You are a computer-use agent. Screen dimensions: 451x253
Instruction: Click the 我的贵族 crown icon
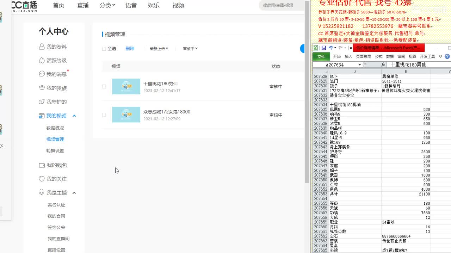click(x=42, y=88)
